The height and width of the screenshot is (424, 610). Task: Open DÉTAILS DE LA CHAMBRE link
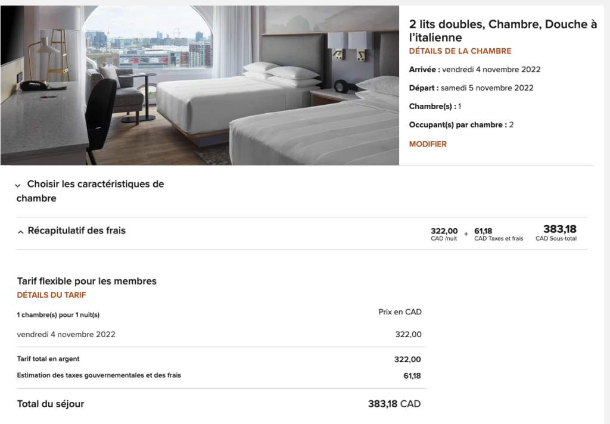459,51
